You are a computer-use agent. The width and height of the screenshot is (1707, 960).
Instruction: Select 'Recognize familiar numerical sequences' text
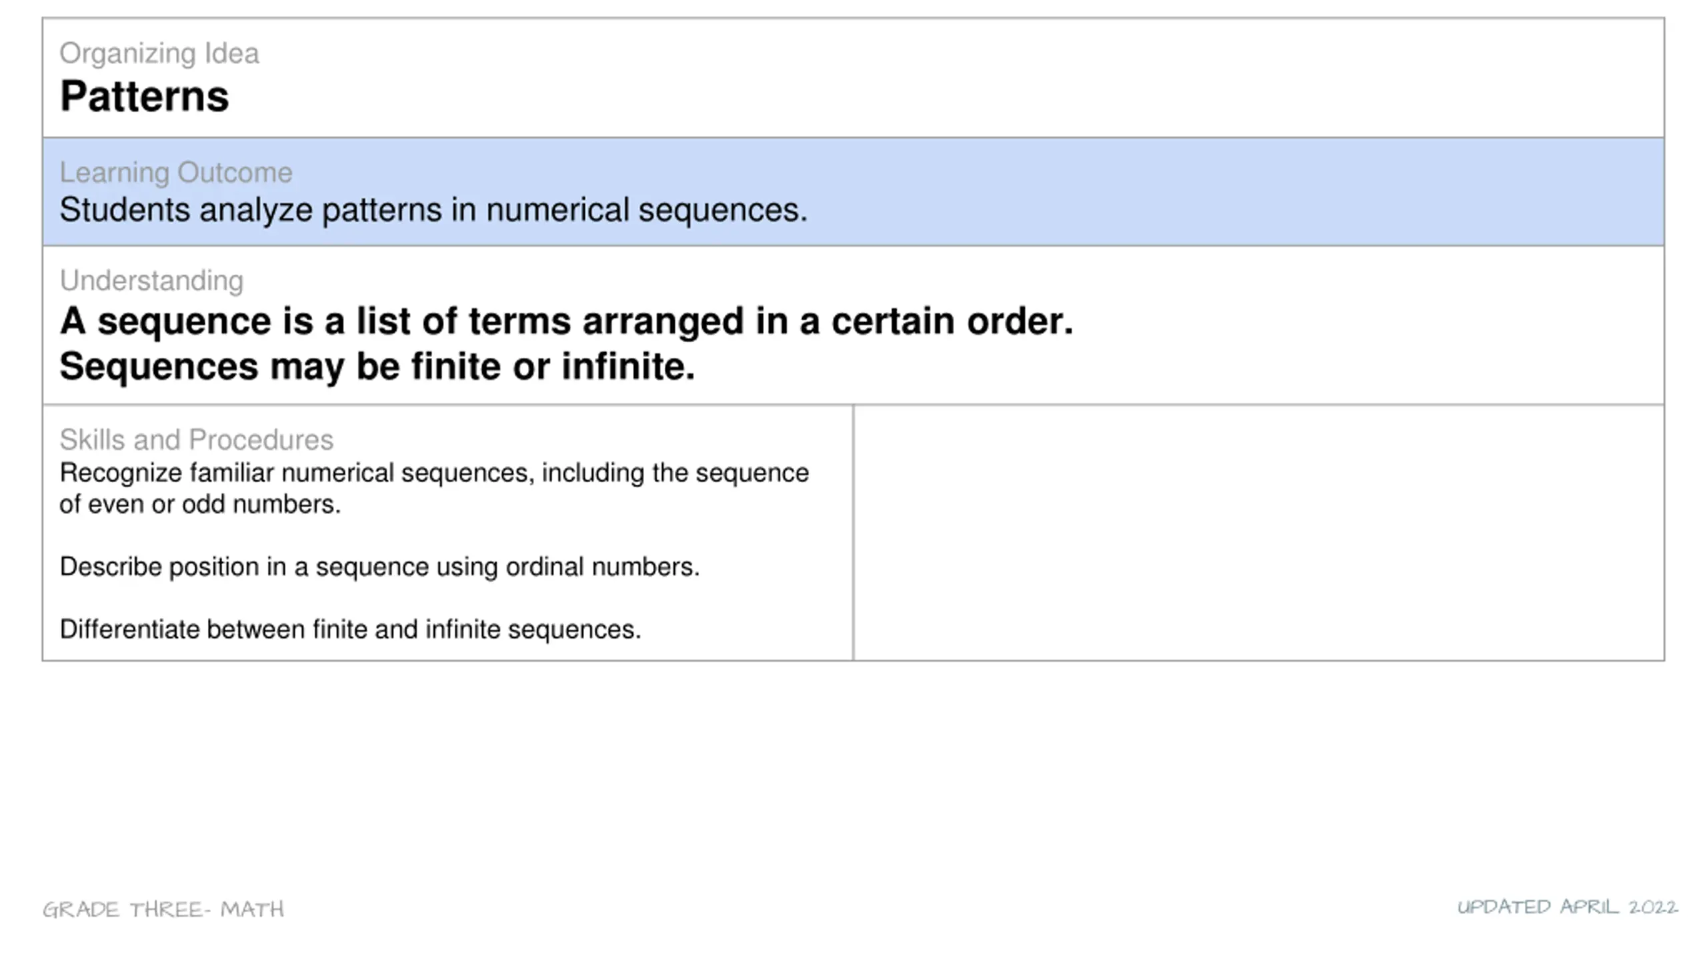(x=434, y=473)
